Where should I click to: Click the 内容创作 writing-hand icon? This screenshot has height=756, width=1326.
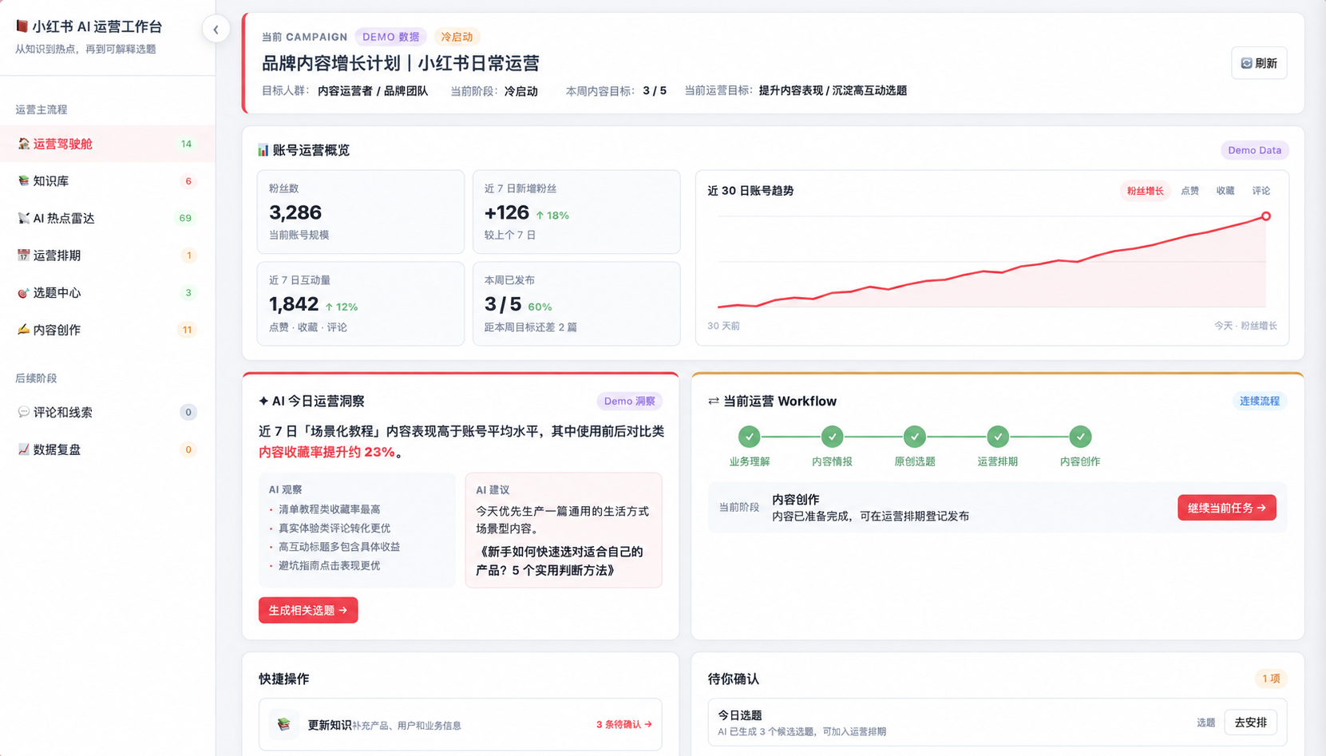(23, 330)
